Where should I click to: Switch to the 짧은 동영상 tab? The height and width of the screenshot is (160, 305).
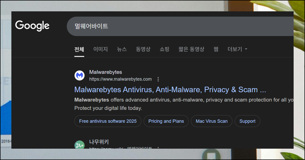pos(191,49)
